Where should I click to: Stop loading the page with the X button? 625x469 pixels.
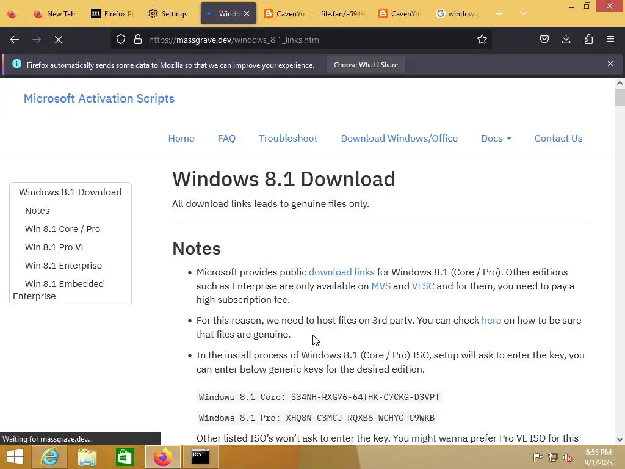[58, 40]
